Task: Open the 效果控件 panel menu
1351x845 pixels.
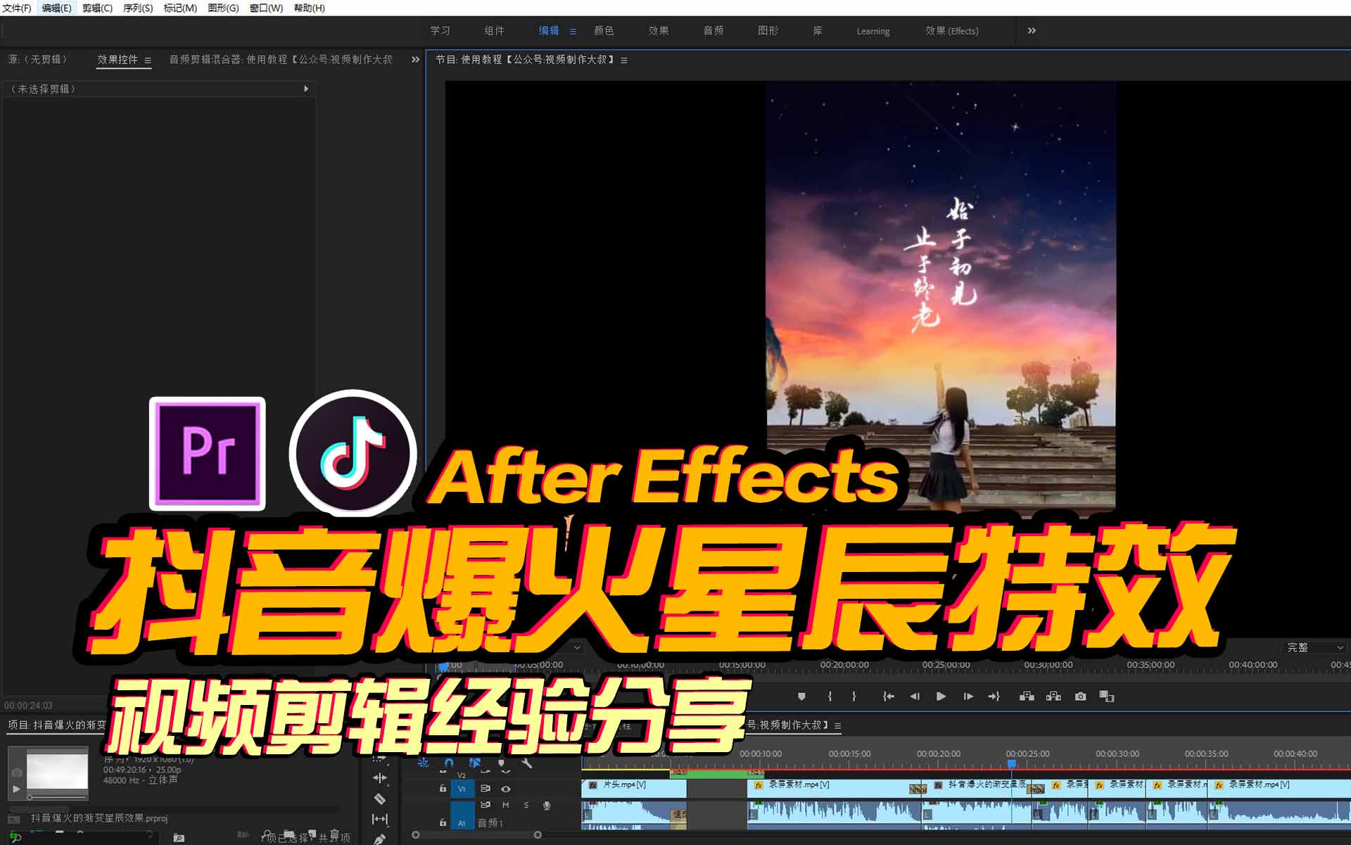Action: [x=148, y=61]
